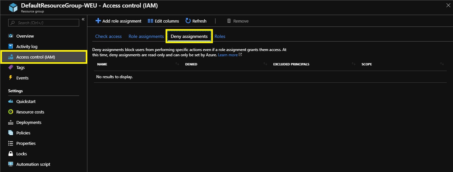The height and width of the screenshot is (172, 453).
Task: Click the Activity log icon
Action: tap(11, 46)
